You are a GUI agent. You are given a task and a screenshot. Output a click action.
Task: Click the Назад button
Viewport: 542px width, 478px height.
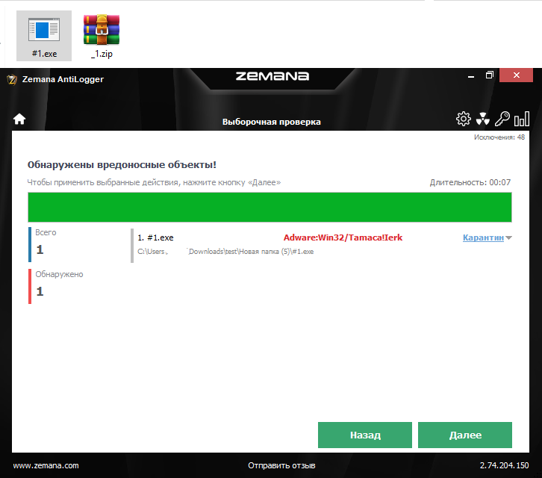[x=365, y=435]
